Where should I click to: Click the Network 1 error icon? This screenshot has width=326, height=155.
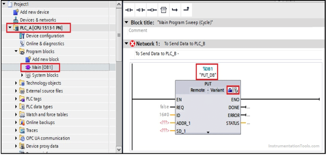coord(132,44)
